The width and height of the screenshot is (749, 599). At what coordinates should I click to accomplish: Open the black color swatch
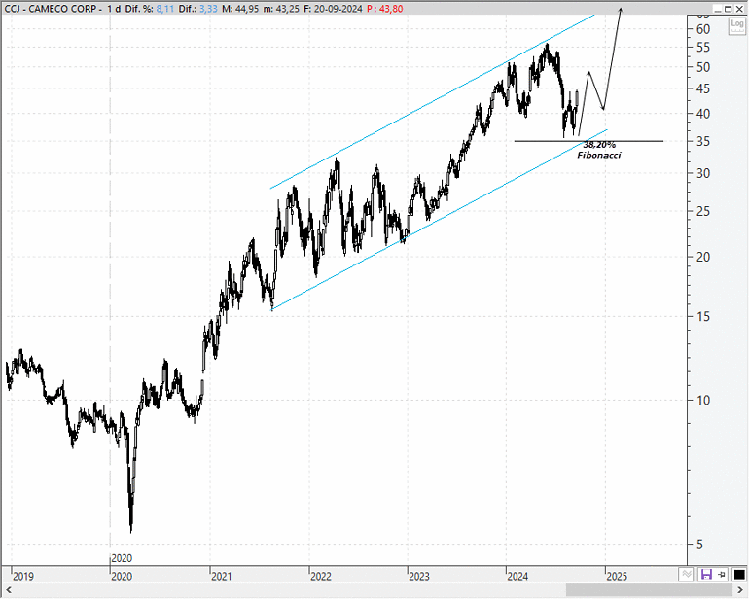coord(739,574)
